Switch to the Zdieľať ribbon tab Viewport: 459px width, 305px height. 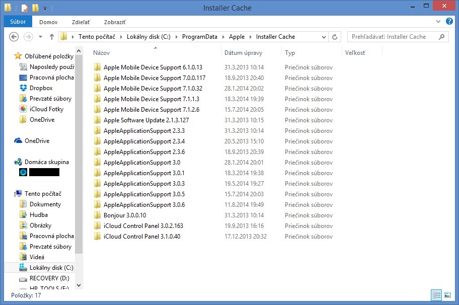[x=81, y=22]
